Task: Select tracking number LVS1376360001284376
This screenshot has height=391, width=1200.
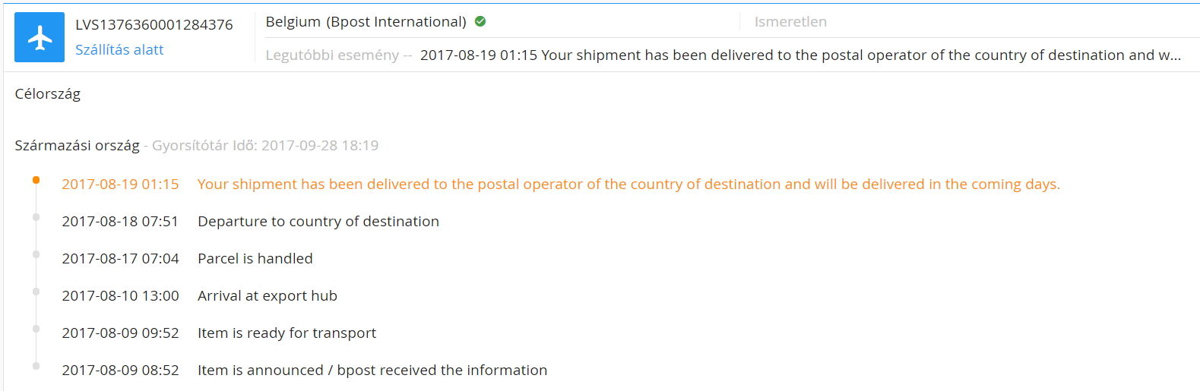Action: (154, 24)
